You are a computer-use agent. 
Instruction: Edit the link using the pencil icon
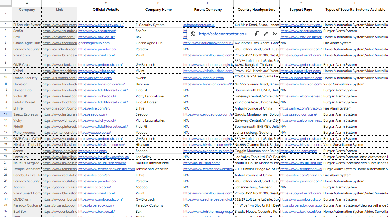(x=266, y=34)
